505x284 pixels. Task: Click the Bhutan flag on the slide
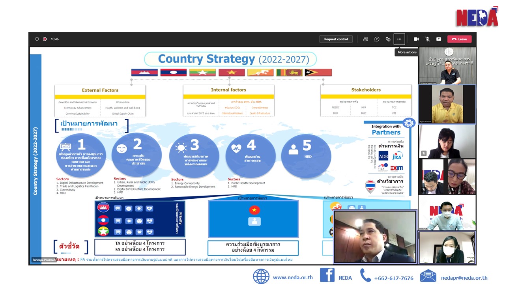tap(260, 73)
